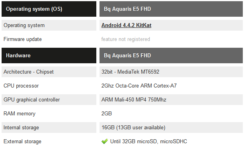Select the Until 32GB microSD, microSDHC text

[x=148, y=141]
